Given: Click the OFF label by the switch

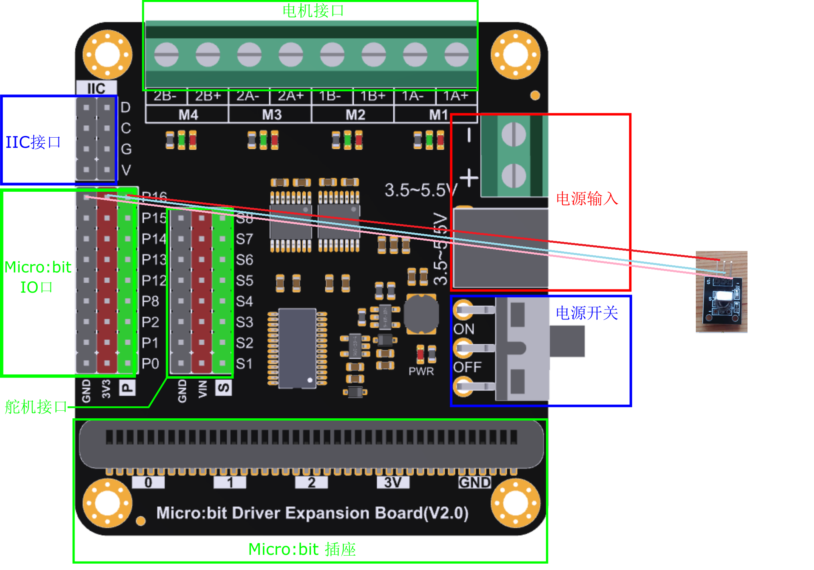Looking at the screenshot, I should [x=467, y=367].
